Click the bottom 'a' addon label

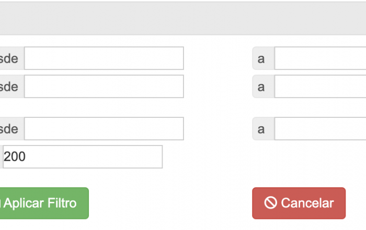tap(264, 129)
